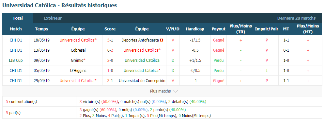The height and width of the screenshot is (121, 325).
Task: Click the 3-1 score from 29/04/19
Action: point(110,81)
